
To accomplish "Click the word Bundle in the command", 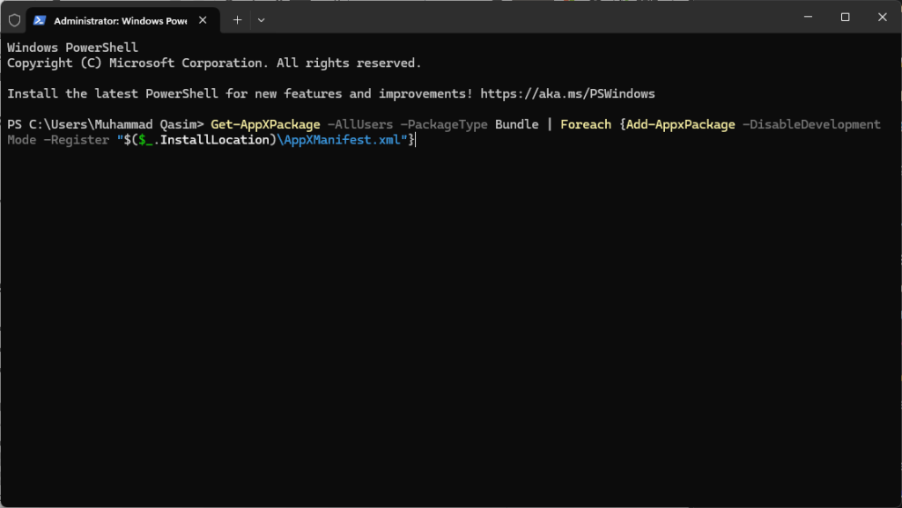I will tap(516, 124).
